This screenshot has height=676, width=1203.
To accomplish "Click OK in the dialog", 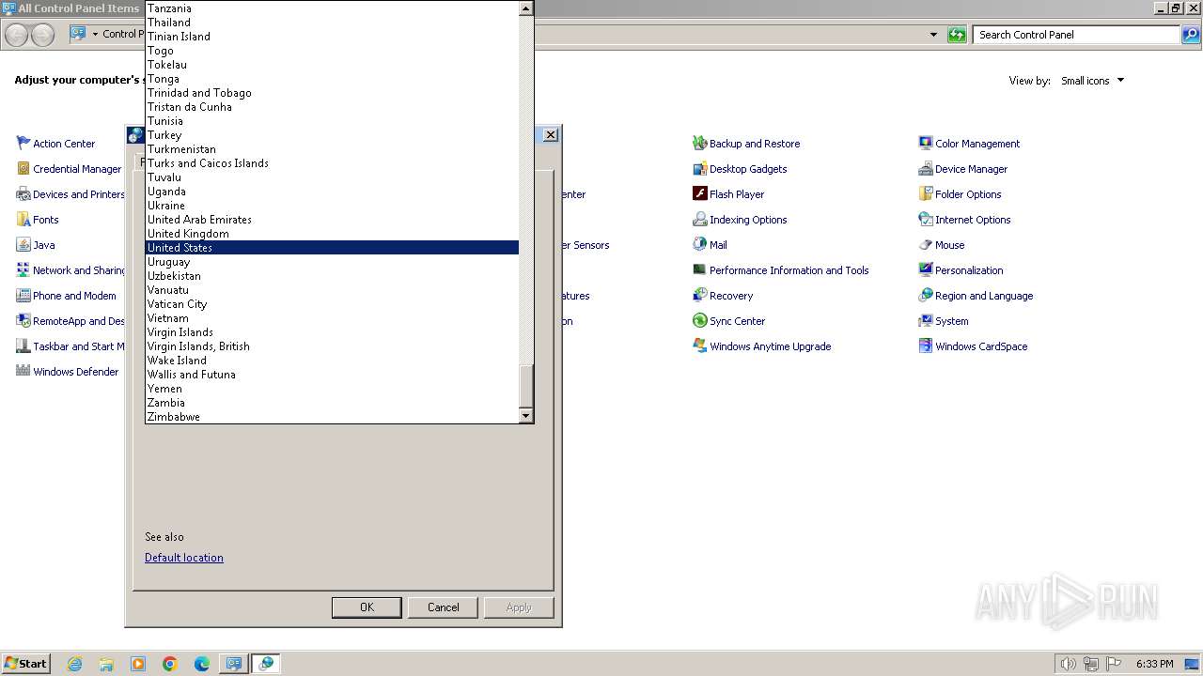I will coord(367,607).
